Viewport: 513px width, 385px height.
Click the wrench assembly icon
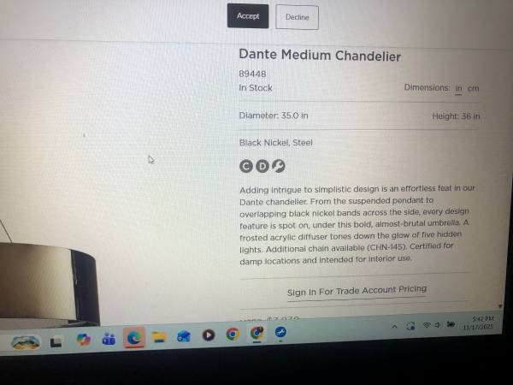coord(279,166)
